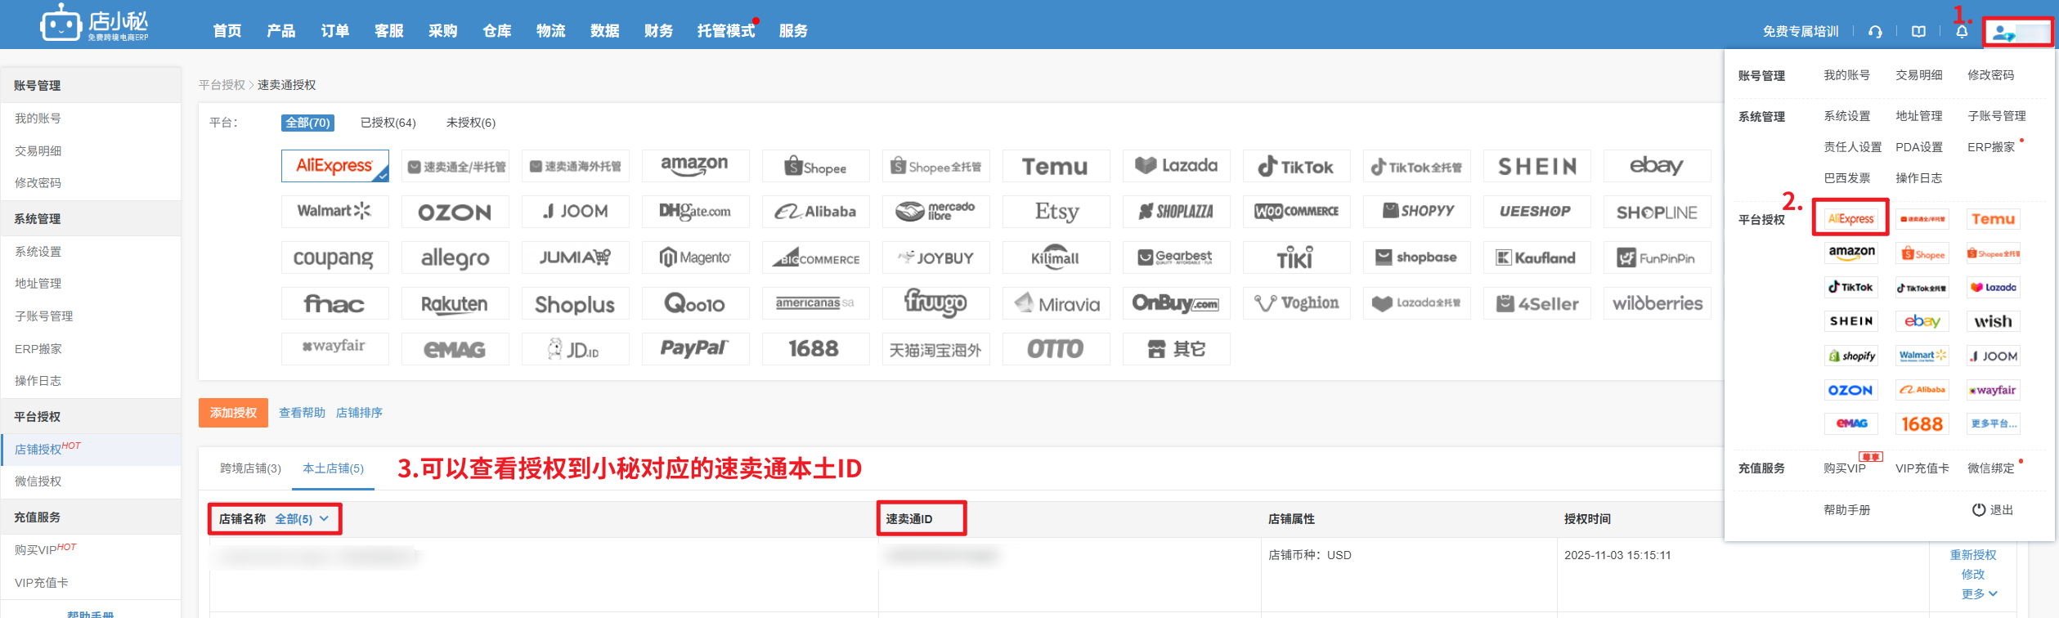Open the help book icon in header
Viewport: 2059px width, 618px height.
(x=1918, y=32)
